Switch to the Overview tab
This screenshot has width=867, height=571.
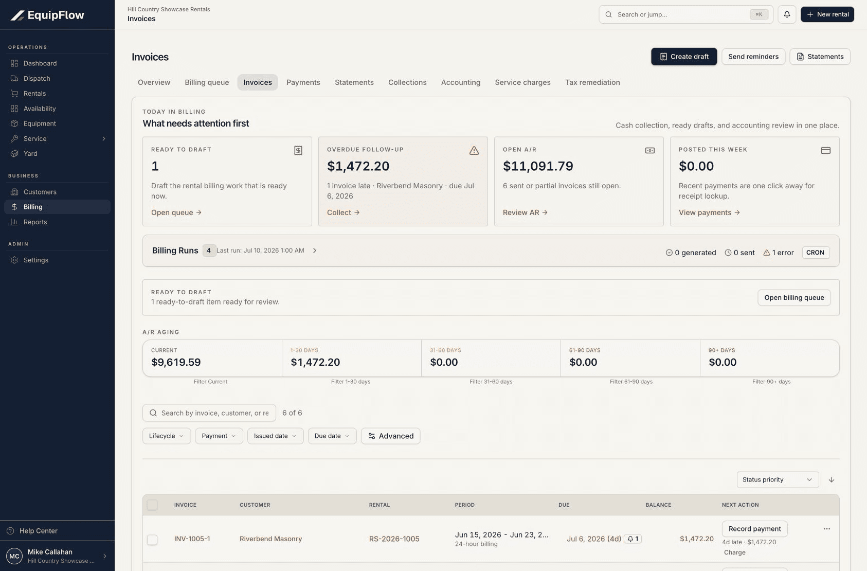coord(154,82)
